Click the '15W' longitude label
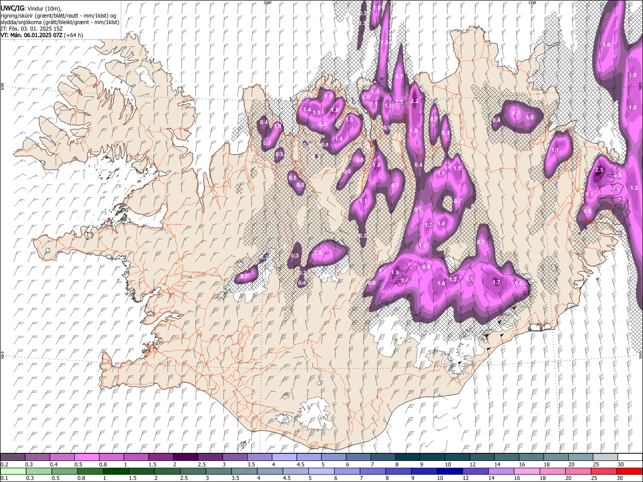The width and height of the screenshot is (643, 482). point(532,3)
